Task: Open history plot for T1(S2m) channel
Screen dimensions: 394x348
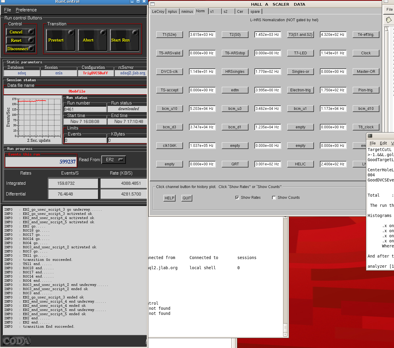Action: coord(169,35)
